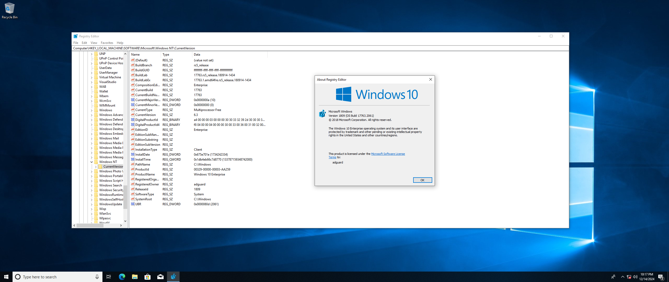Click the People tray icon
Image resolution: width=669 pixels, height=282 pixels.
(613, 277)
